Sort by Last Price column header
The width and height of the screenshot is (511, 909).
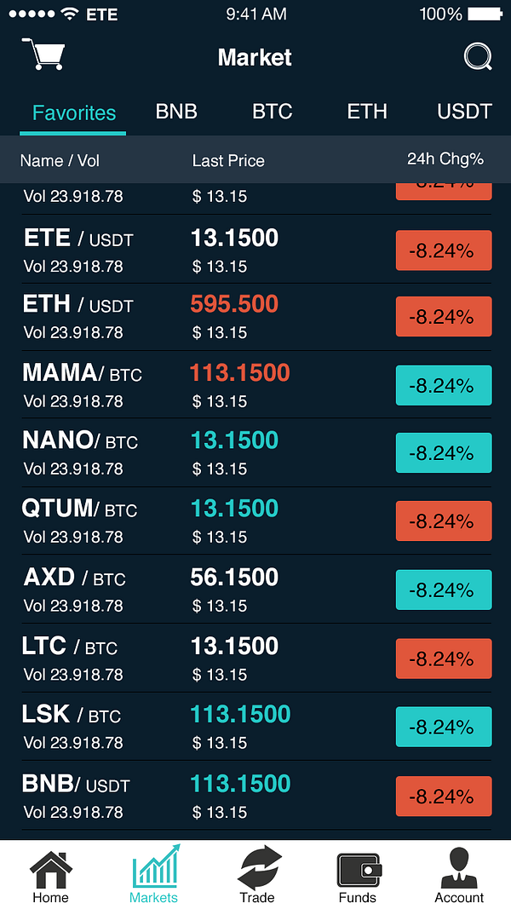click(x=228, y=160)
